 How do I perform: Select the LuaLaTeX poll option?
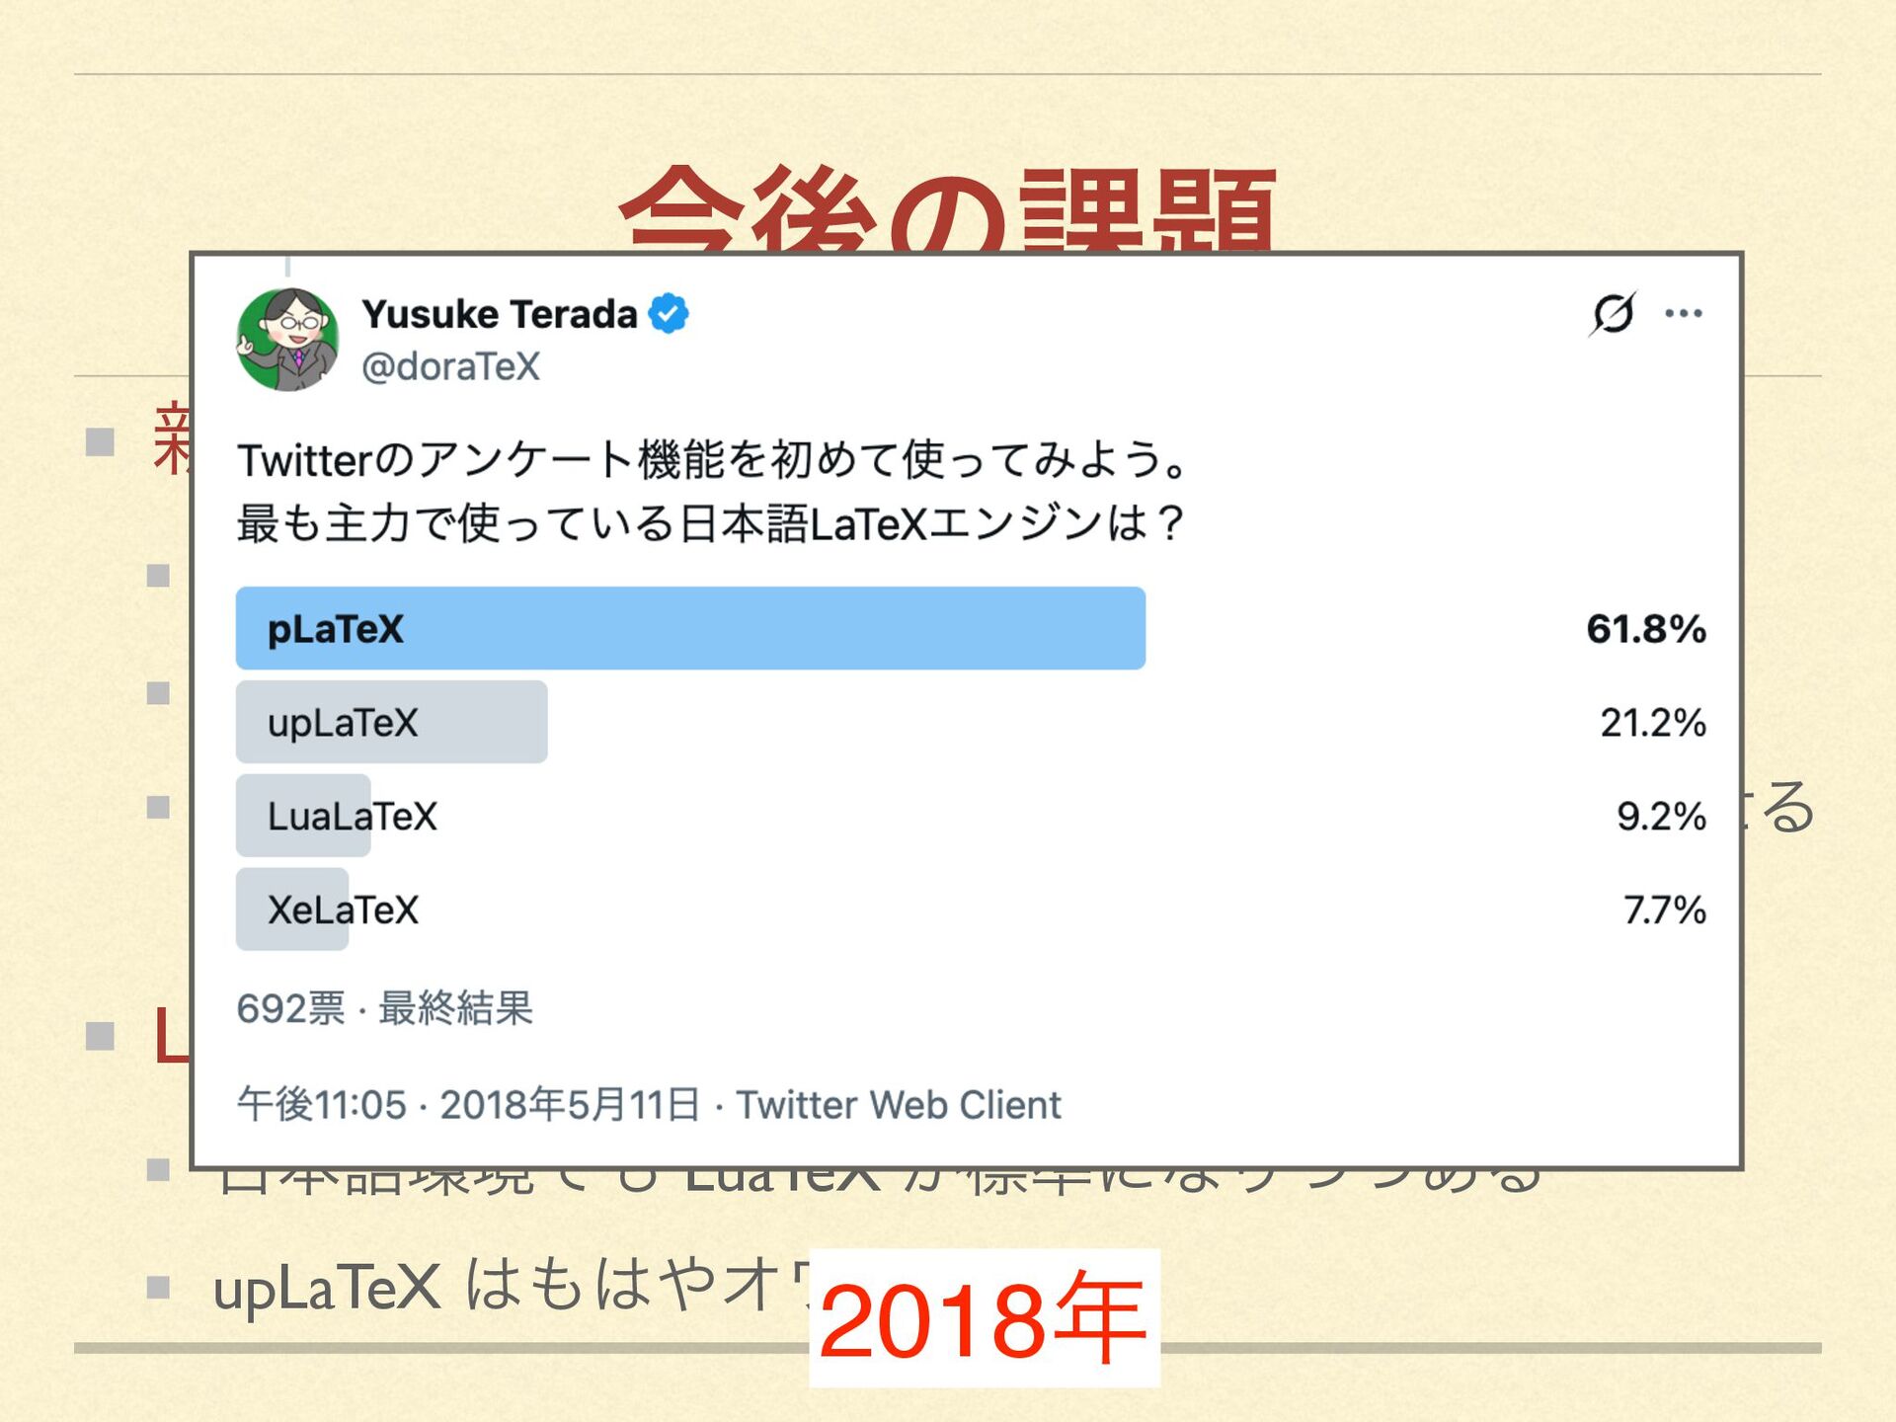click(x=352, y=817)
